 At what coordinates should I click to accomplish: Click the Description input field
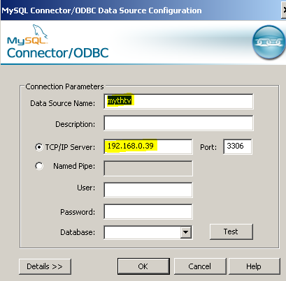(x=178, y=123)
